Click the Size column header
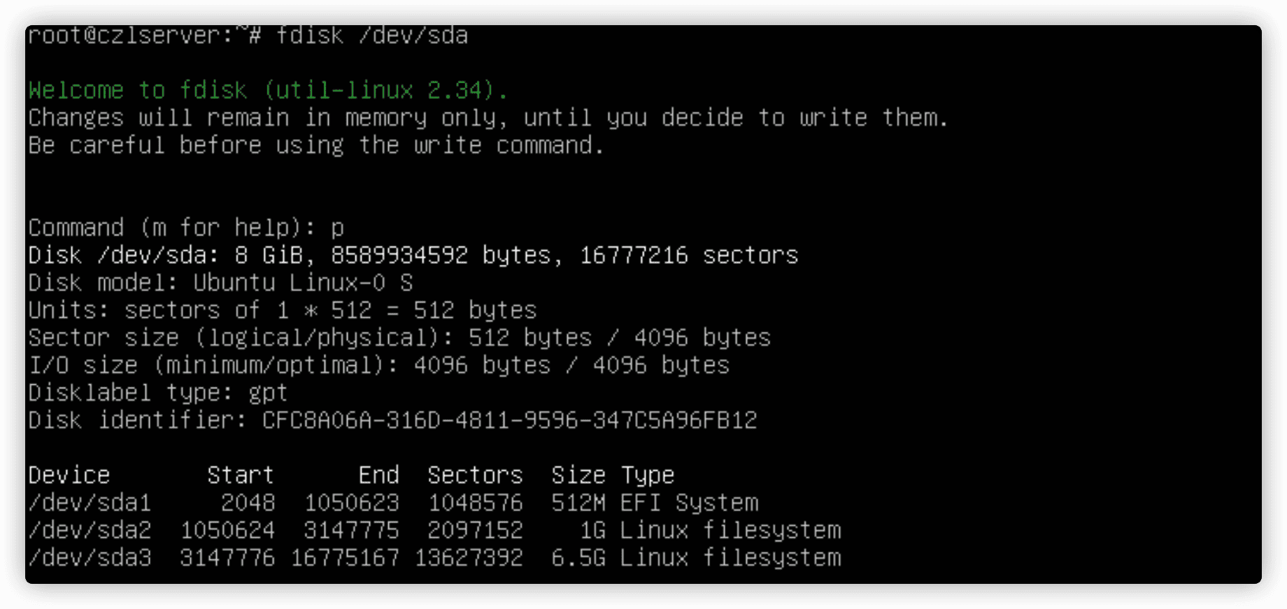This screenshot has height=609, width=1287. click(x=578, y=476)
